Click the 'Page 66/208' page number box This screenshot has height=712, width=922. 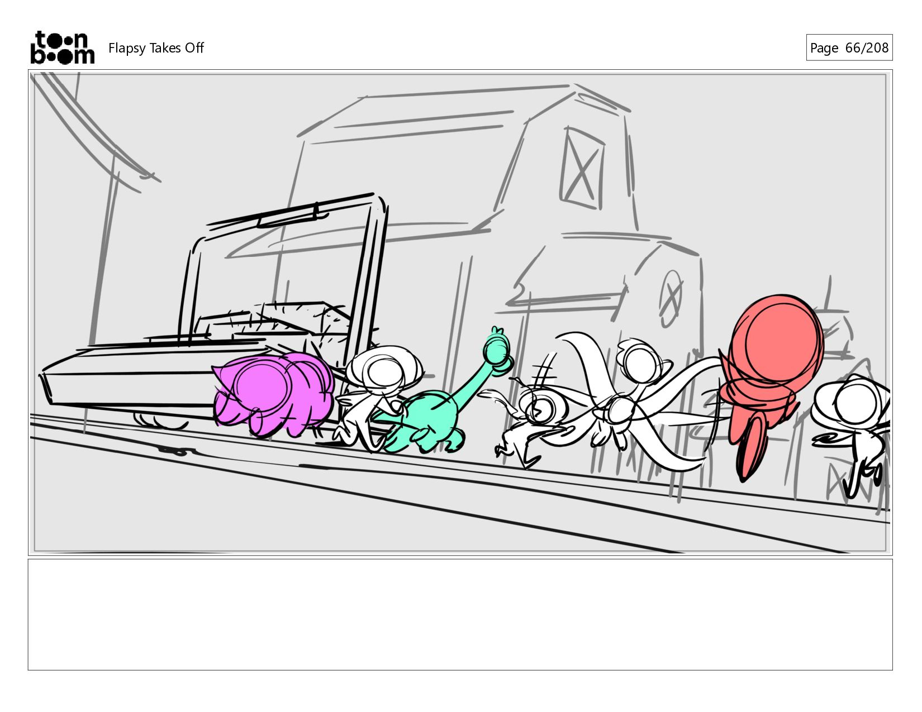point(849,47)
